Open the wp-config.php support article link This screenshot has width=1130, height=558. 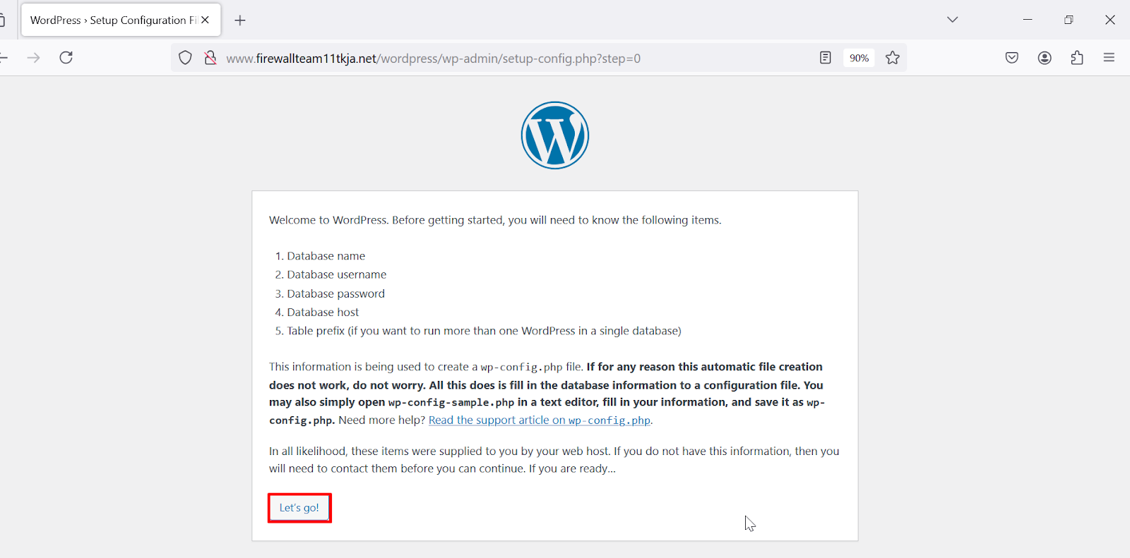540,420
